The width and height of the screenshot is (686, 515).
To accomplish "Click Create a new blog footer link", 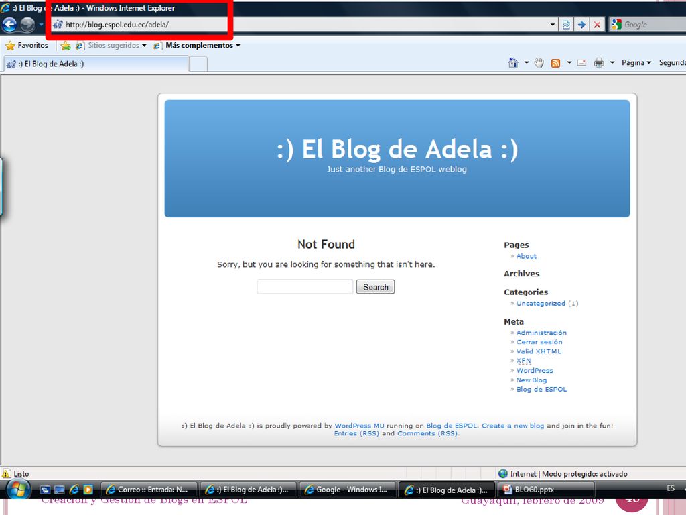I will coord(512,426).
